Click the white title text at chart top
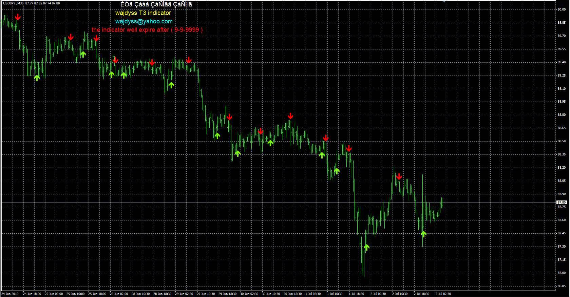 point(156,4)
